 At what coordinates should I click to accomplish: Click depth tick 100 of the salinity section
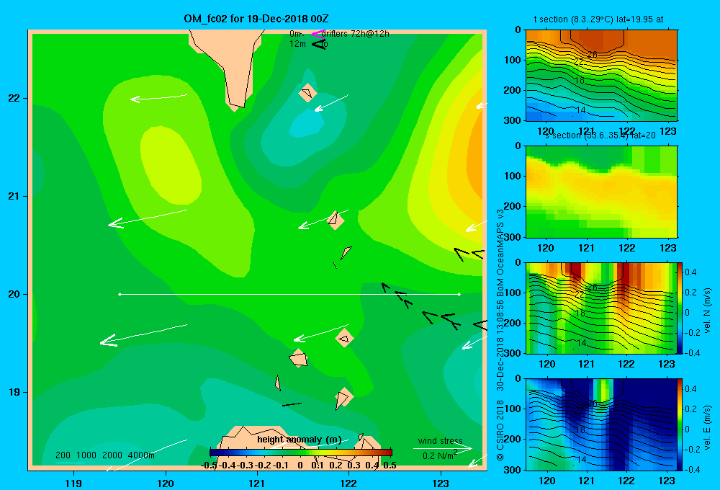[513, 176]
